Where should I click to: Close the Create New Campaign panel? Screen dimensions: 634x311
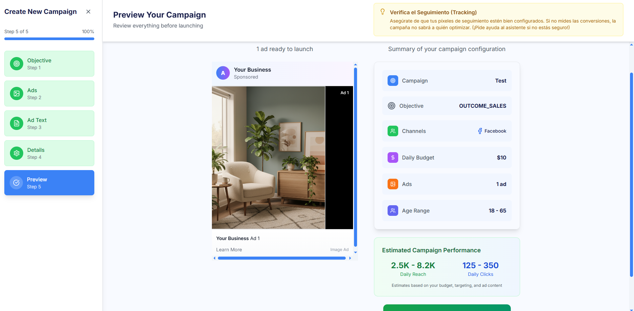click(x=88, y=12)
